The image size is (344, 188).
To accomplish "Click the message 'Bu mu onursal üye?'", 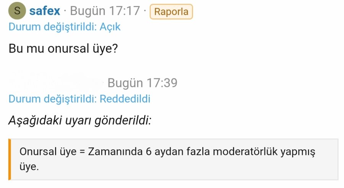I will (x=63, y=49).
